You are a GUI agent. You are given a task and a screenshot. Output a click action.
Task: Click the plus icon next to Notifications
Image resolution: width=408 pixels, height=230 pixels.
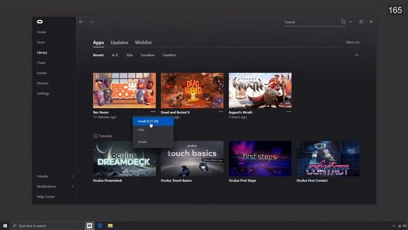(x=73, y=187)
